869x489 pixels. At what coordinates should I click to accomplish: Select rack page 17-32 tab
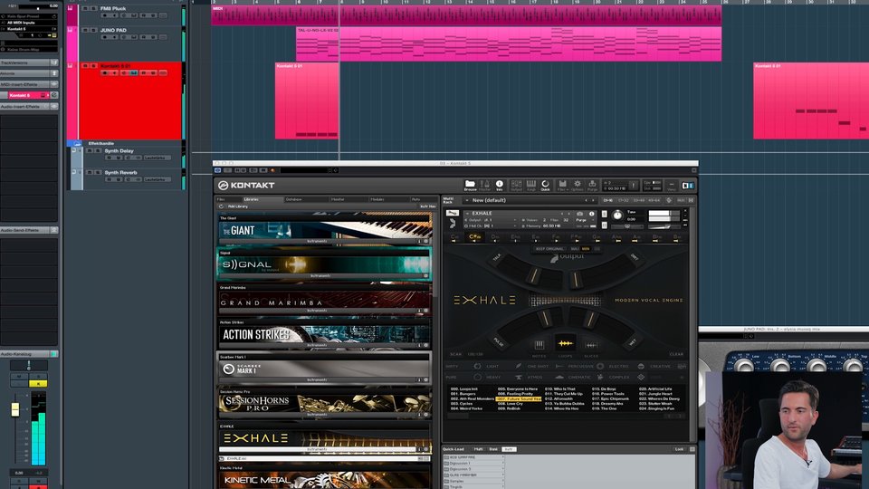(624, 201)
